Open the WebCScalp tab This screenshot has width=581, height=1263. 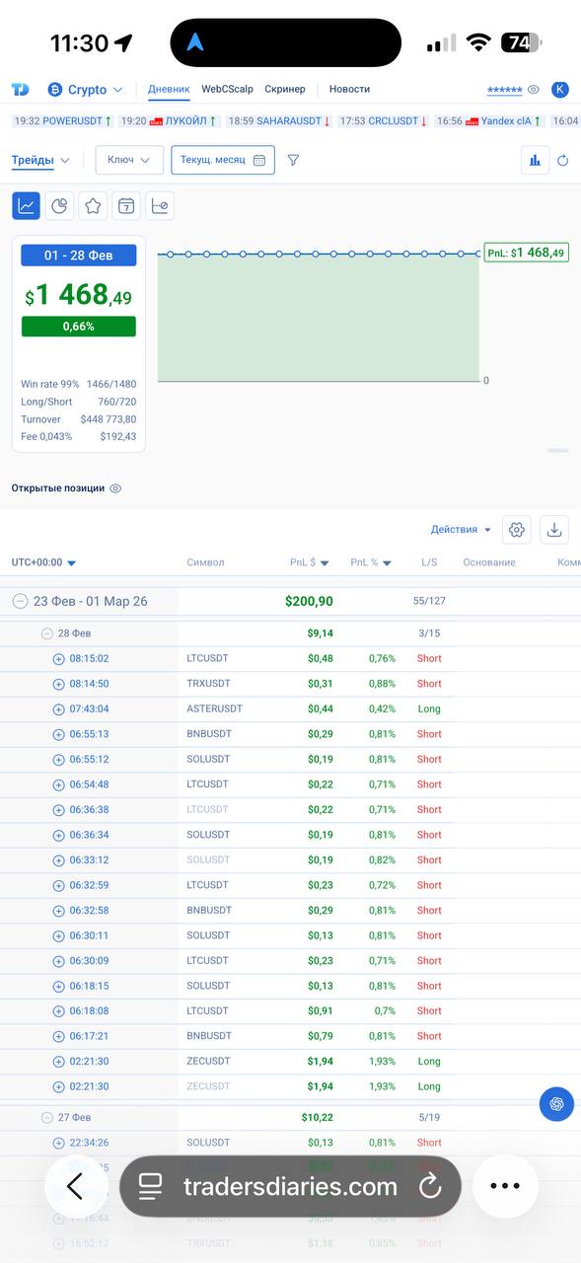[x=227, y=89]
